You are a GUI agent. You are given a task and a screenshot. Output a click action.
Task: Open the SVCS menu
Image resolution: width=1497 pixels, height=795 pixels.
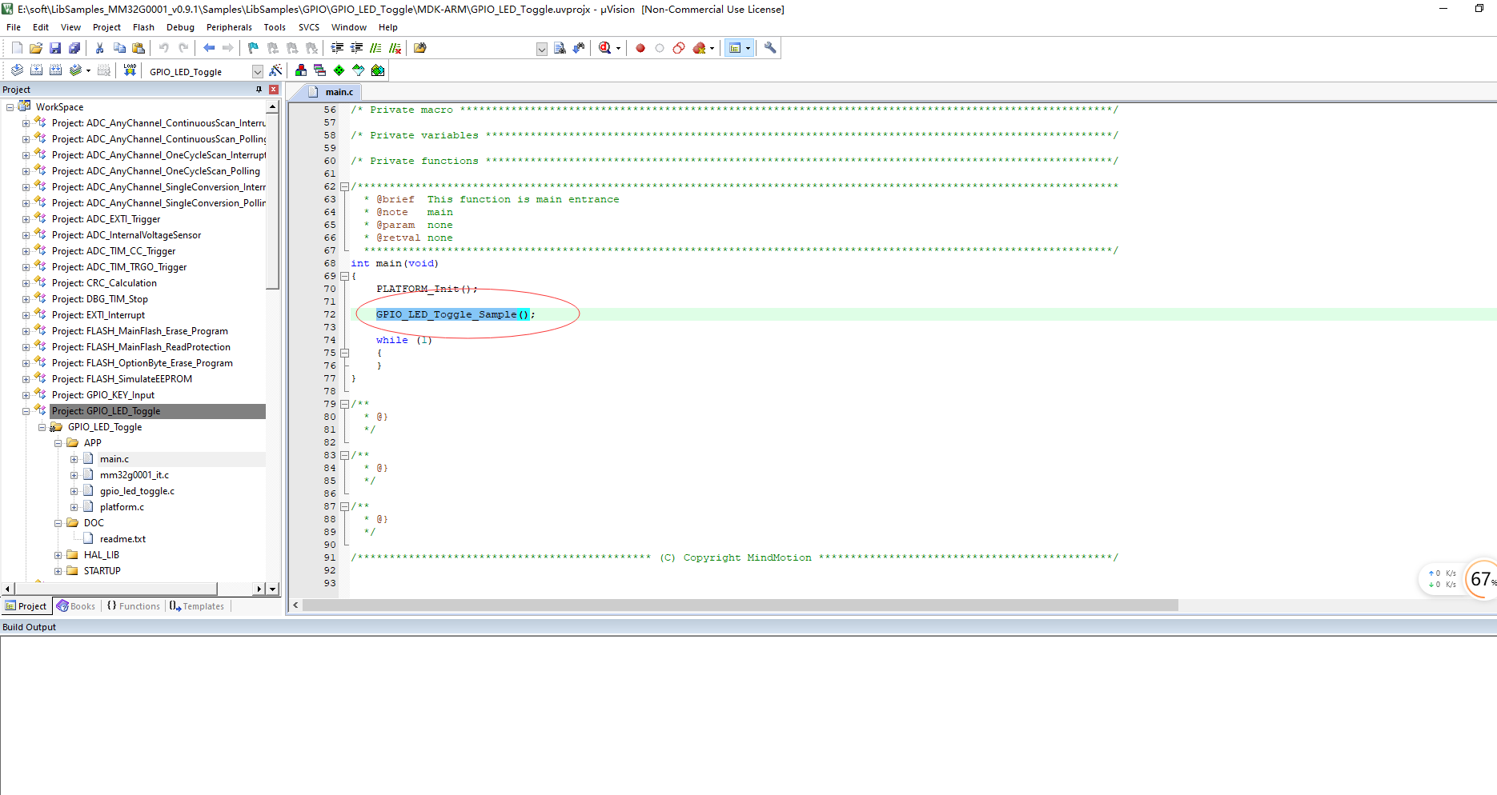[309, 27]
